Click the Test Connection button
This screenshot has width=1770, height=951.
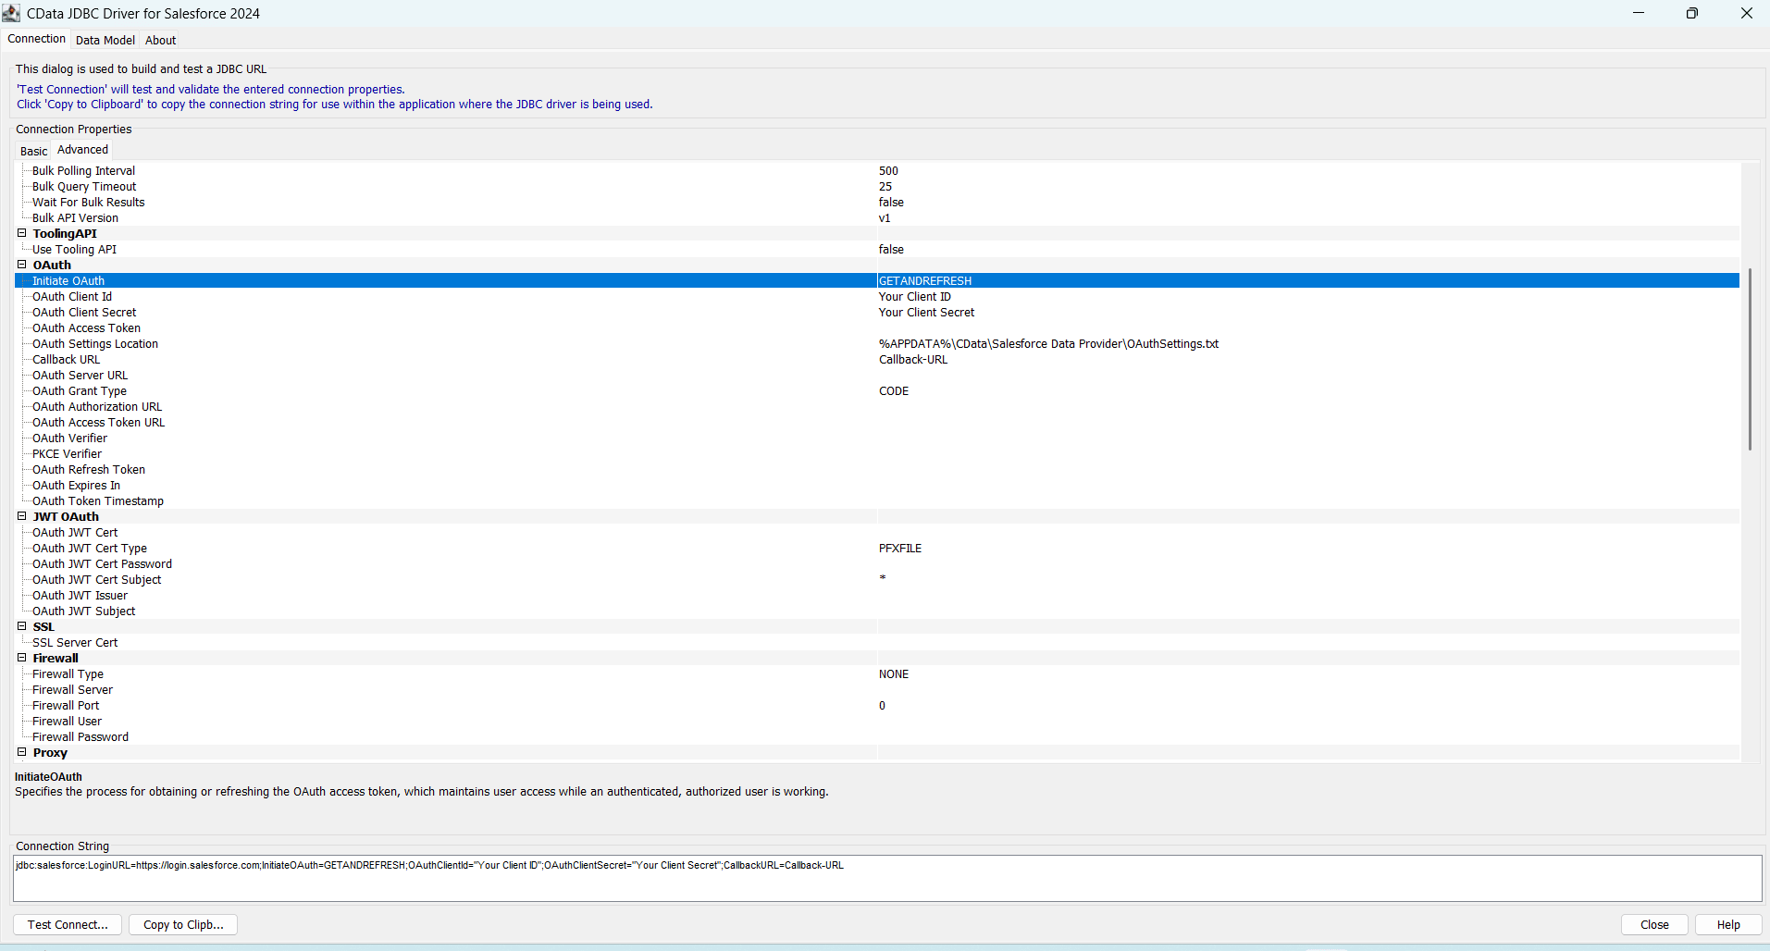click(x=68, y=924)
